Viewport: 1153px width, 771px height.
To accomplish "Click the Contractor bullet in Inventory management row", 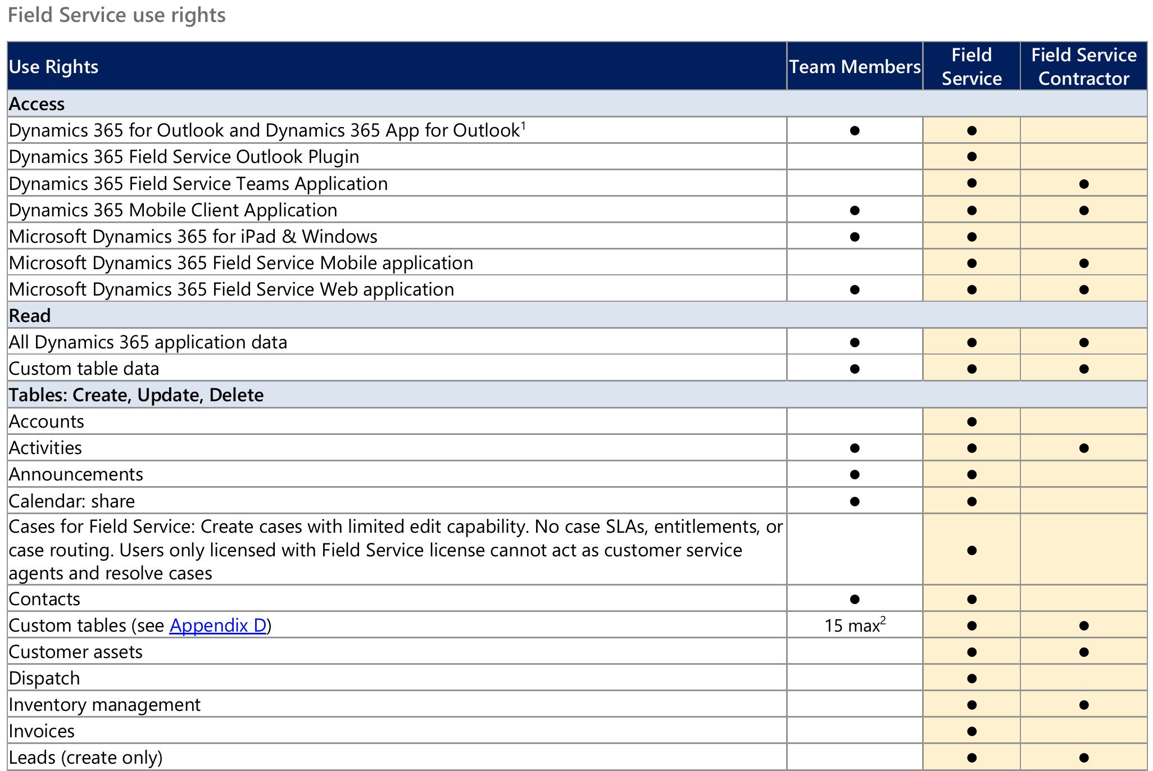I will coord(1084,705).
